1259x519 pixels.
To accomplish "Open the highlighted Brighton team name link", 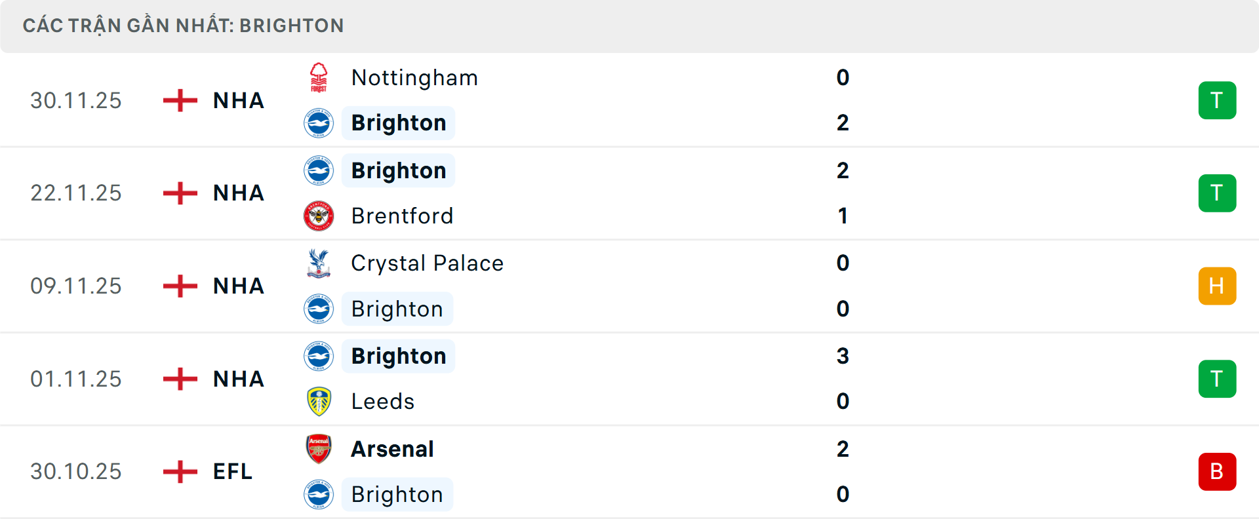I will [x=397, y=123].
